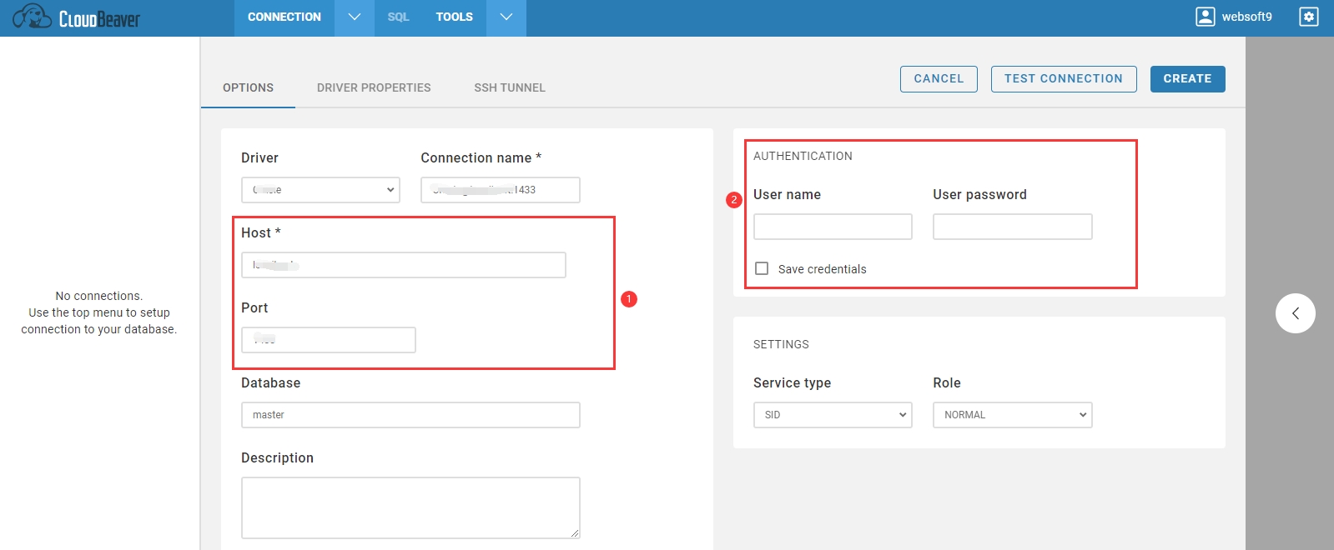The image size is (1334, 550).
Task: Open the Driver dropdown
Action: point(320,190)
